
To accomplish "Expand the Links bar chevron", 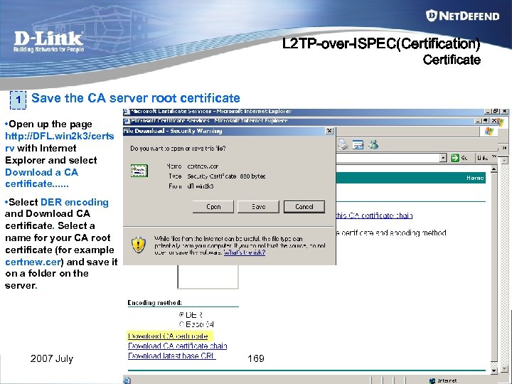I will coord(494,156).
